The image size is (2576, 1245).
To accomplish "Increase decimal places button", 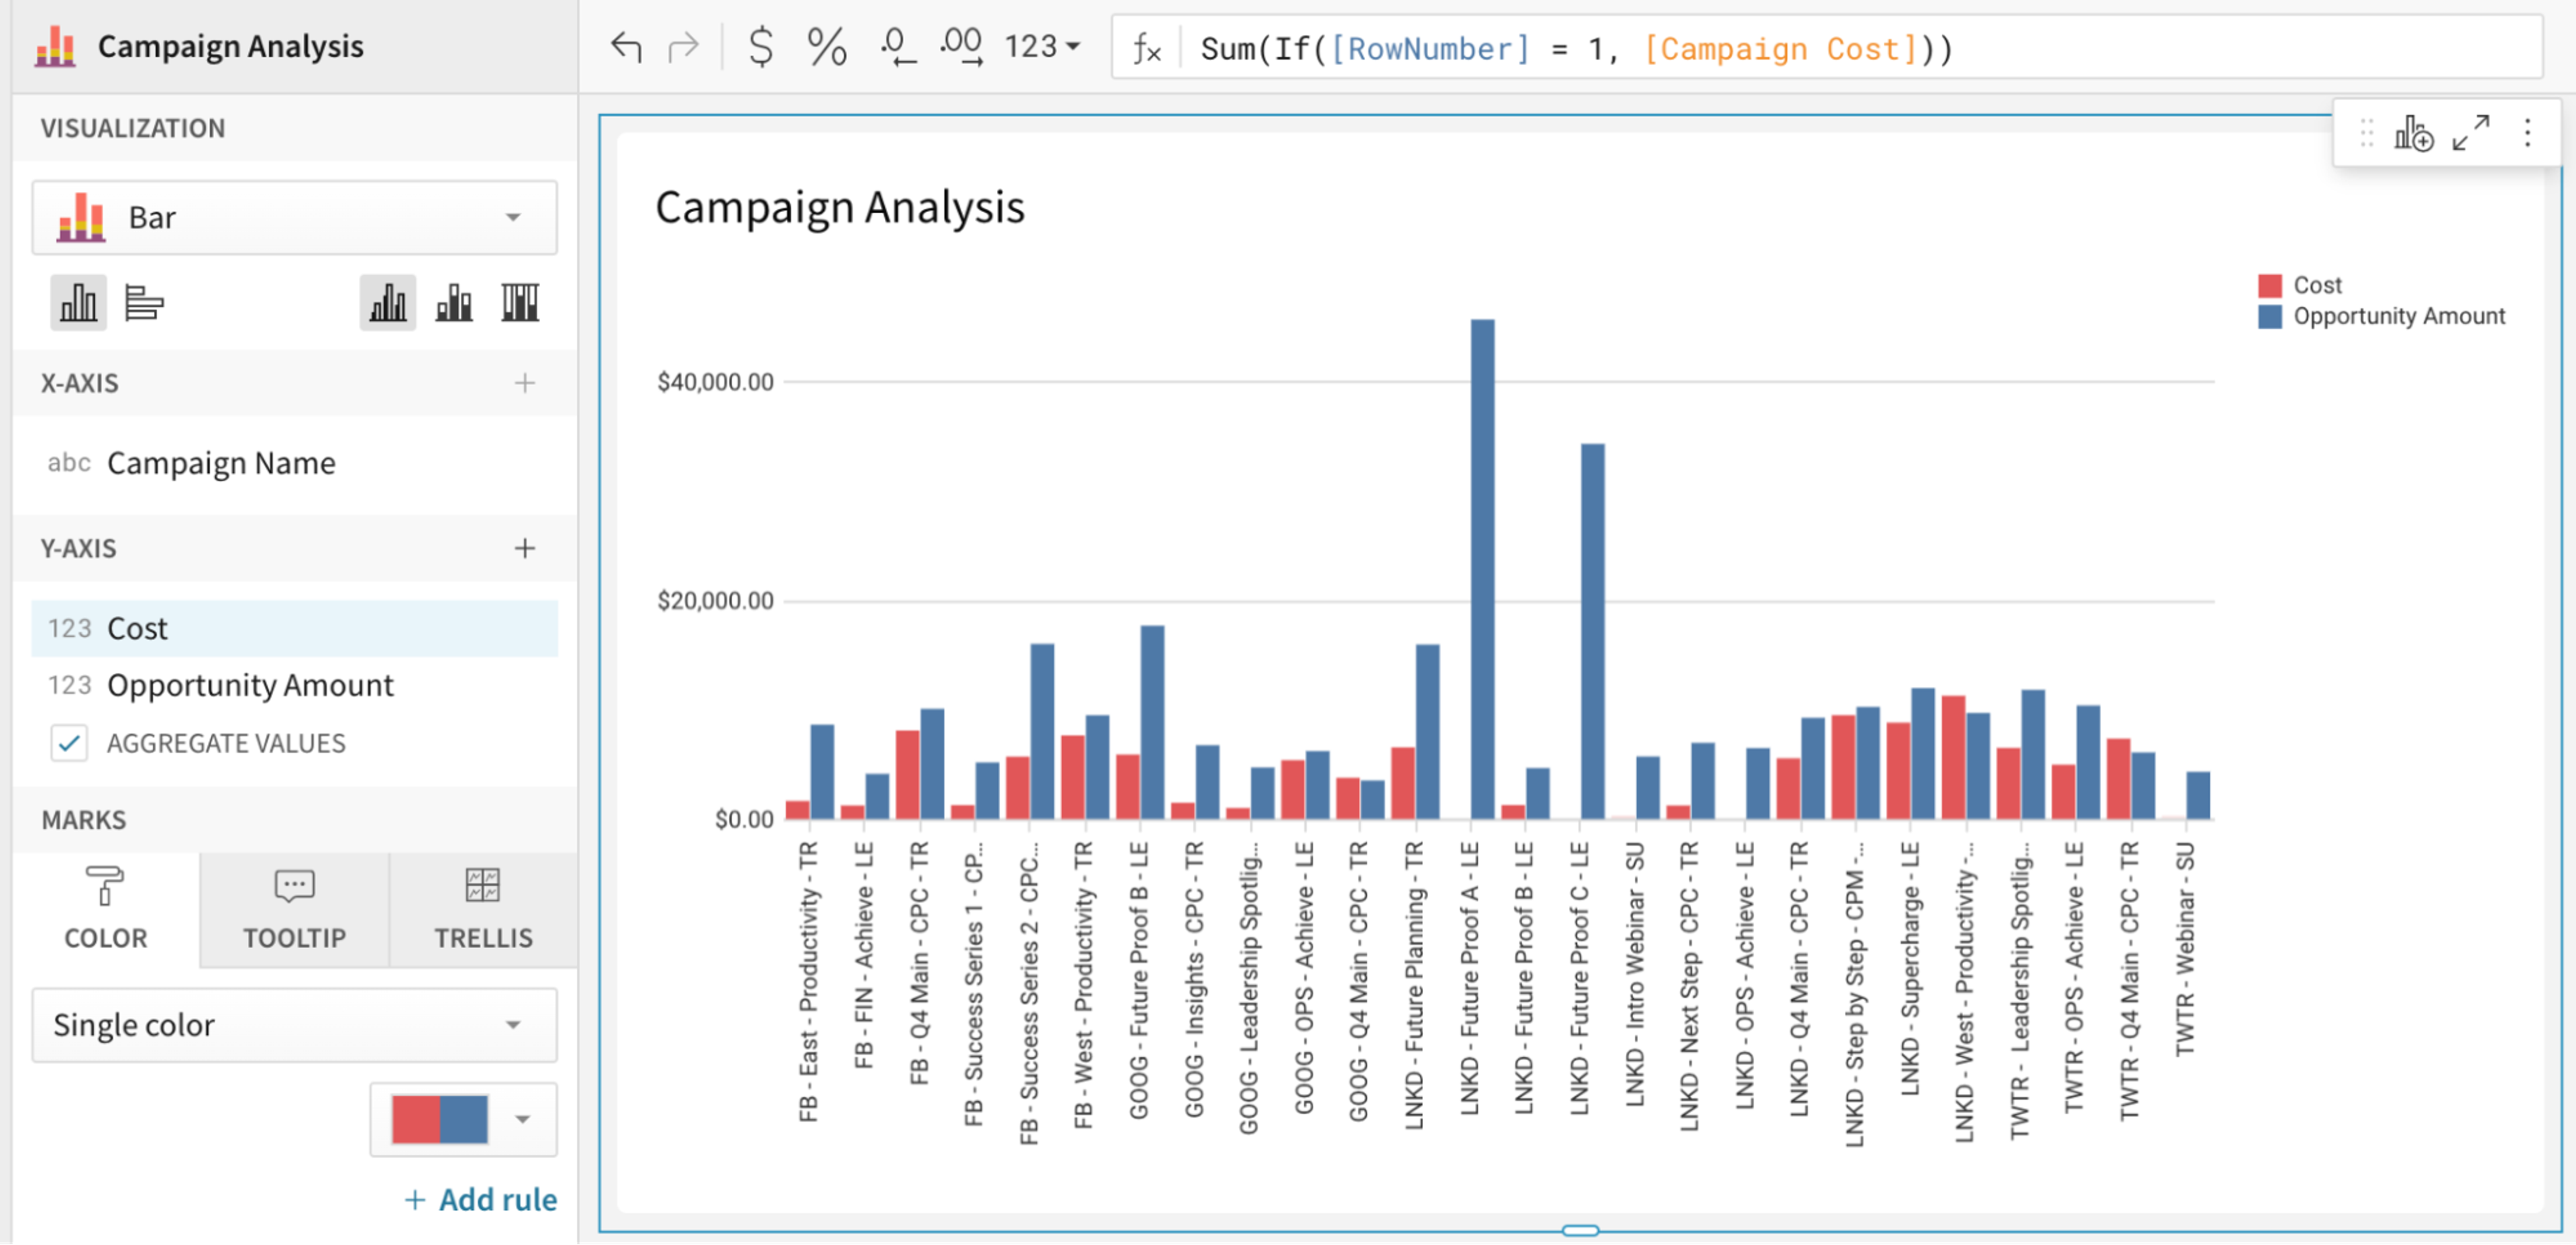I will pos(961,46).
